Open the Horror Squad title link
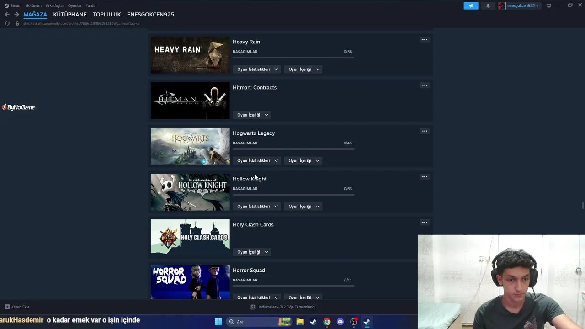585x329 pixels. [x=249, y=270]
